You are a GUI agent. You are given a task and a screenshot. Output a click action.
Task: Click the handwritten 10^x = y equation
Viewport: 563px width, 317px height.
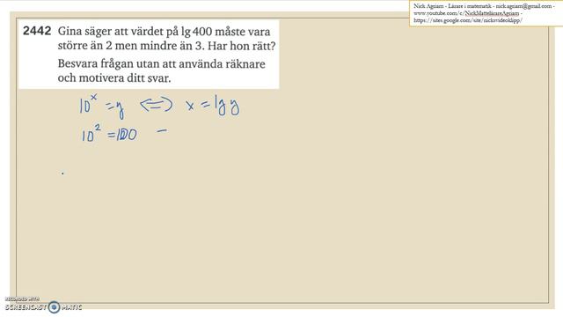click(102, 107)
